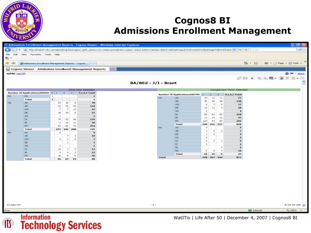Click the Run report play icon
Viewport: 311px width, 233px height.
(252, 78)
